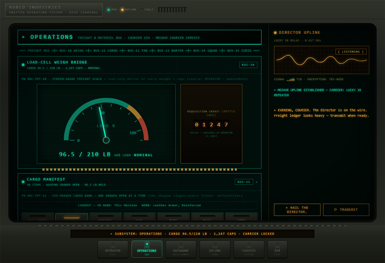
Task: Click the Cargo Manifest status dot
Action: pos(23,182)
